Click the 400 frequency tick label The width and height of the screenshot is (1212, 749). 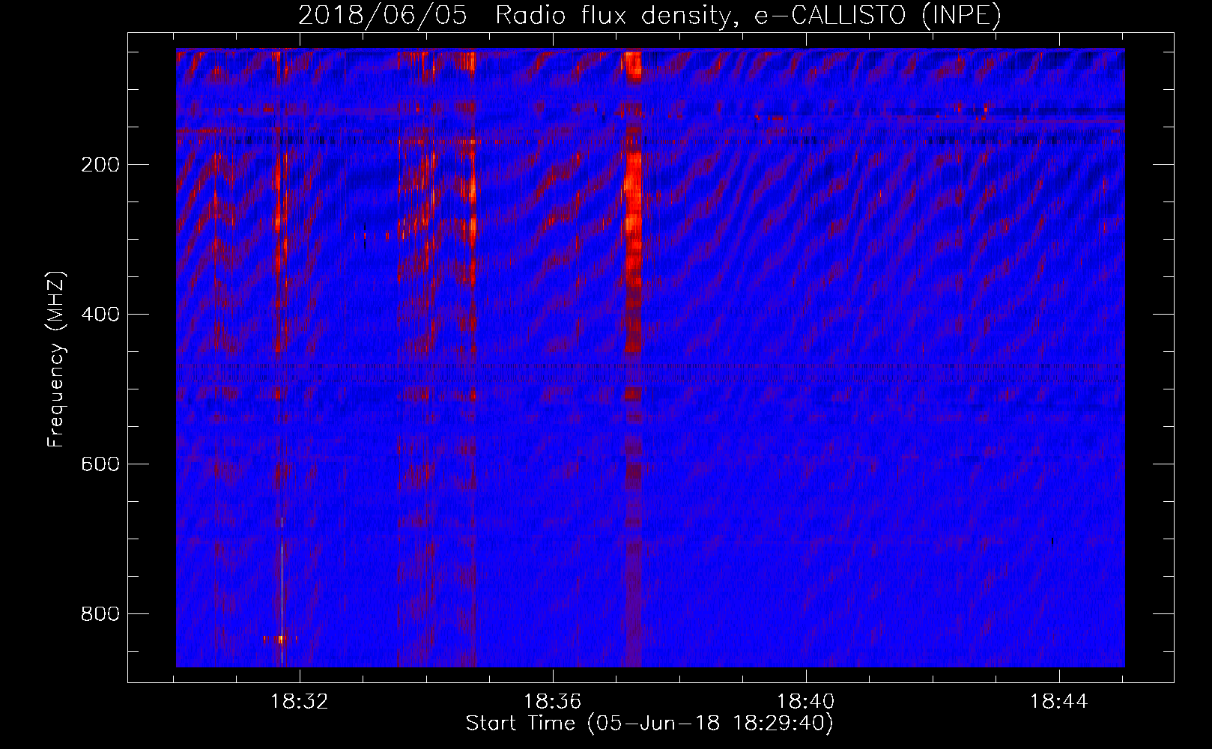point(100,315)
